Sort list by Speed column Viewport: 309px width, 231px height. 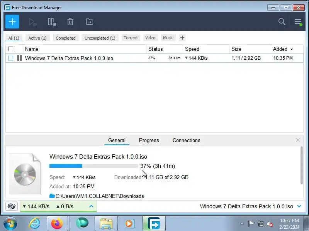[x=192, y=49]
